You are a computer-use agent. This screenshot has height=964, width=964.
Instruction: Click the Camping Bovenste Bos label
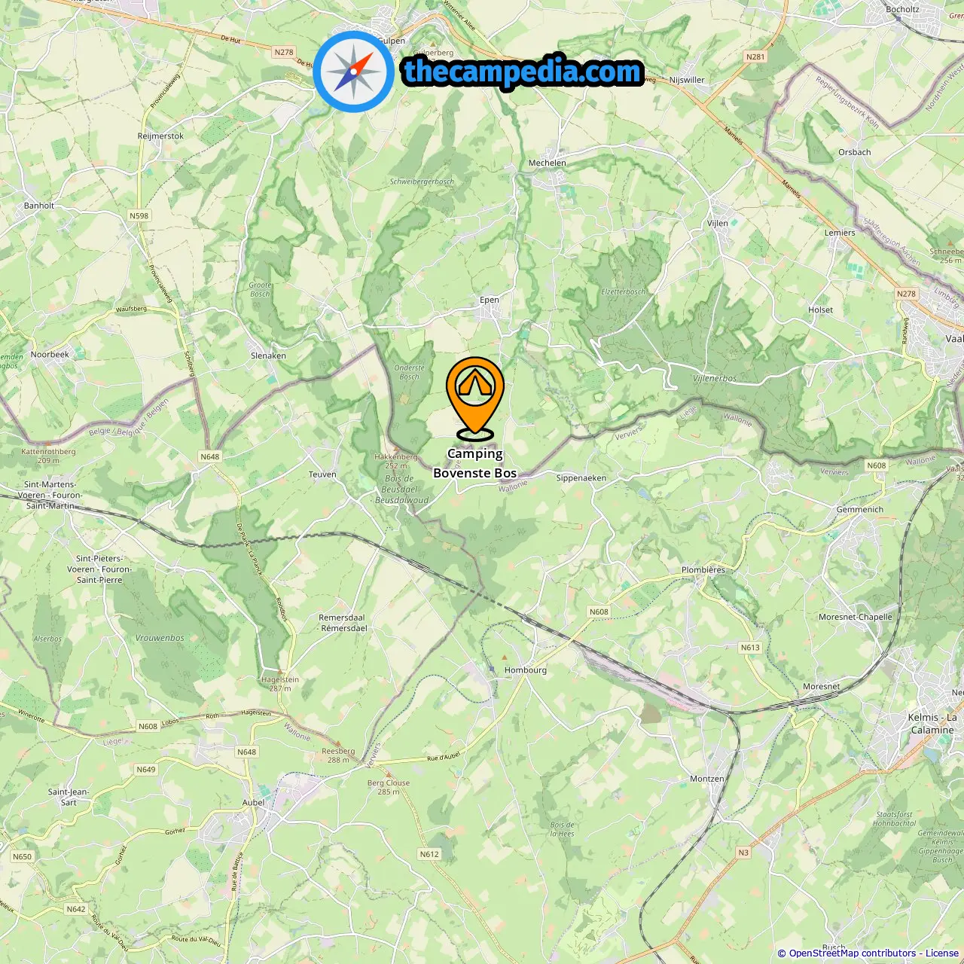[x=475, y=463]
